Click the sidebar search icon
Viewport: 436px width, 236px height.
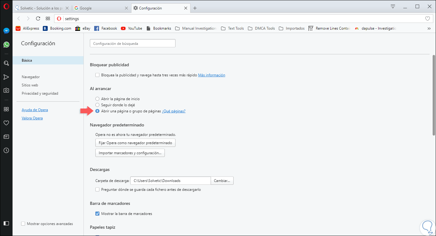[x=6, y=63]
